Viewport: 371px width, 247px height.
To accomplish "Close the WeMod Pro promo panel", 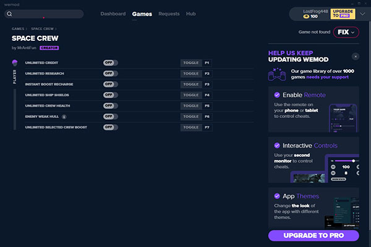I will [355, 56].
